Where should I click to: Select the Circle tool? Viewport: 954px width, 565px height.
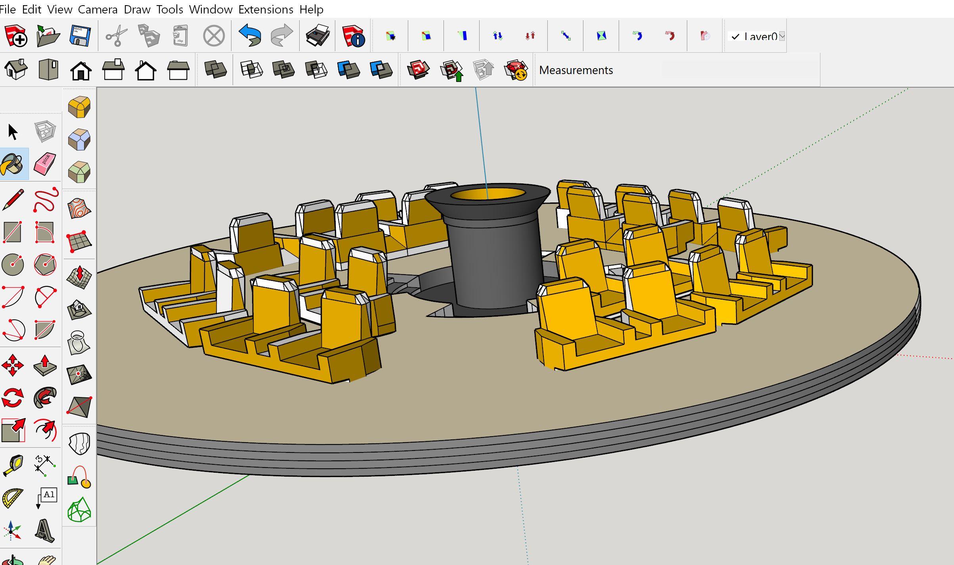click(13, 264)
